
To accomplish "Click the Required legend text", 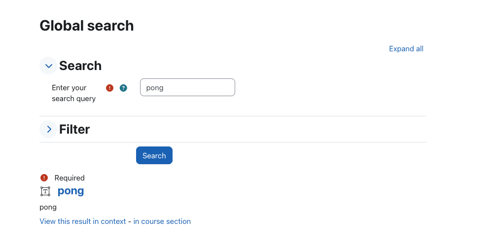I will tap(70, 178).
